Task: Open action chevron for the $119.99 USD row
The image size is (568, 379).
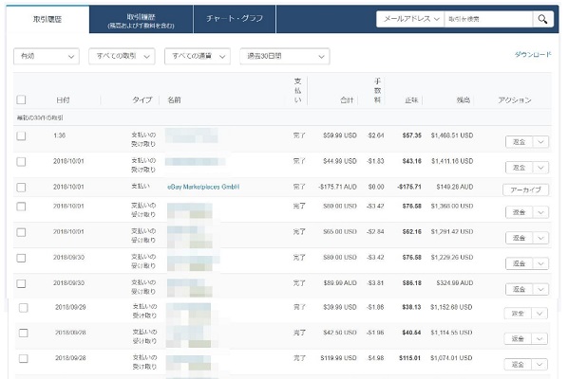Action: [x=539, y=365]
